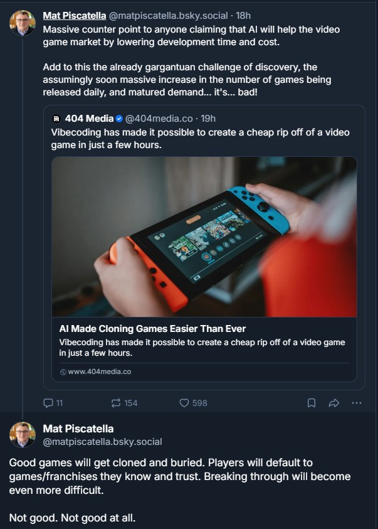
Task: Open Mat Piscatella avatar in lower post
Action: point(22,434)
